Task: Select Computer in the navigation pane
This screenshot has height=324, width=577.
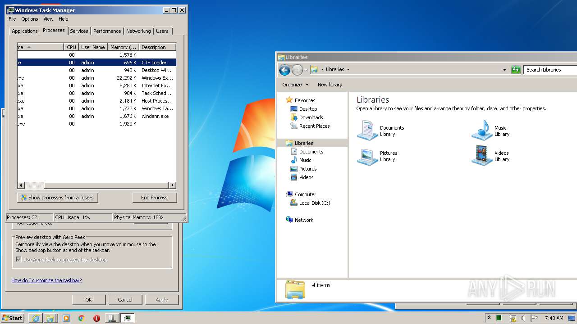Action: (x=305, y=194)
